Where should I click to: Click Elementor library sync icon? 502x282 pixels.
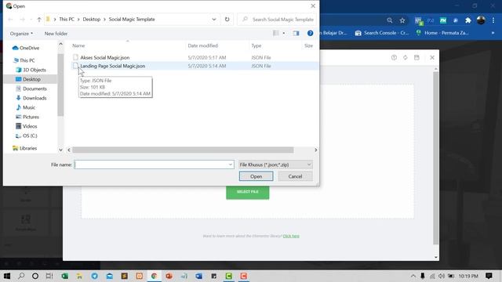[x=406, y=57]
